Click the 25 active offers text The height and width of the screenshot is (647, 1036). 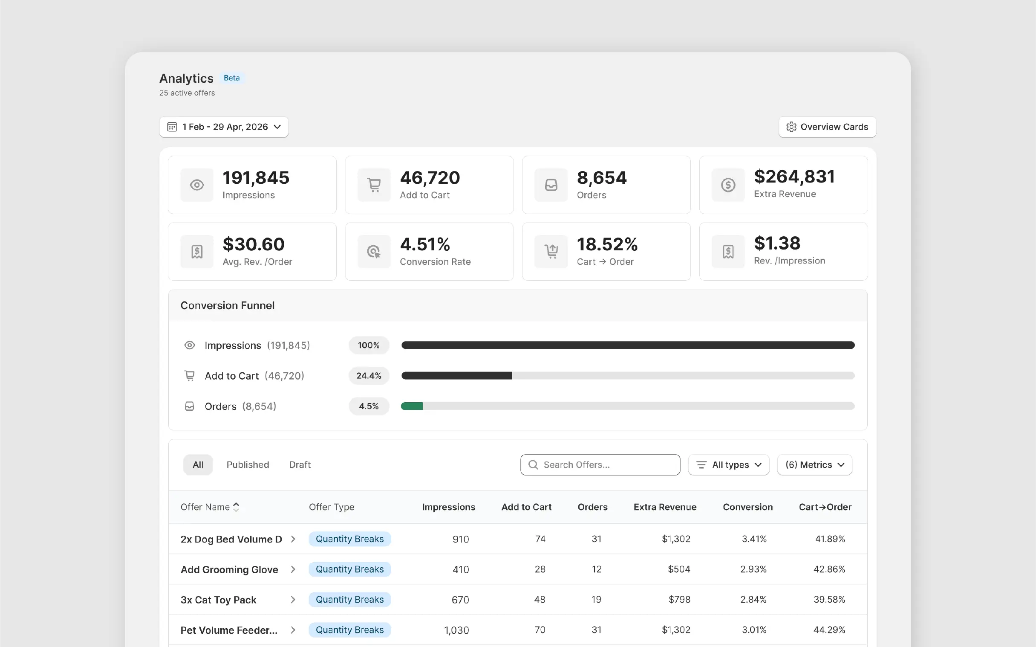(187, 93)
